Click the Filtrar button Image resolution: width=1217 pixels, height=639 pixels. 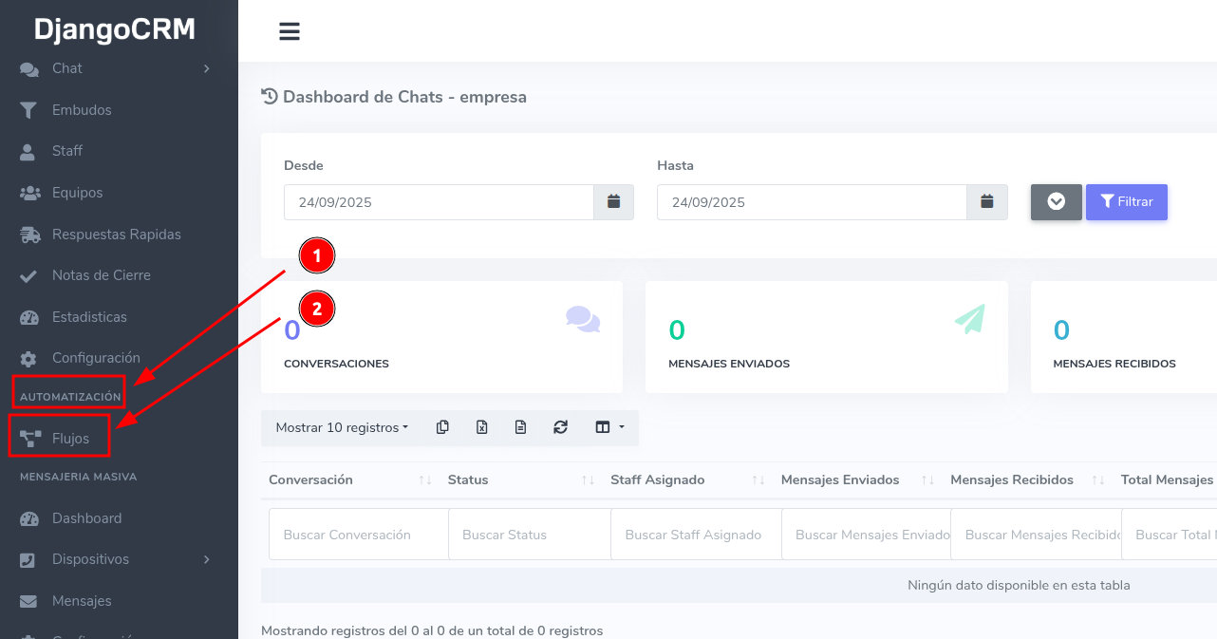click(1126, 202)
